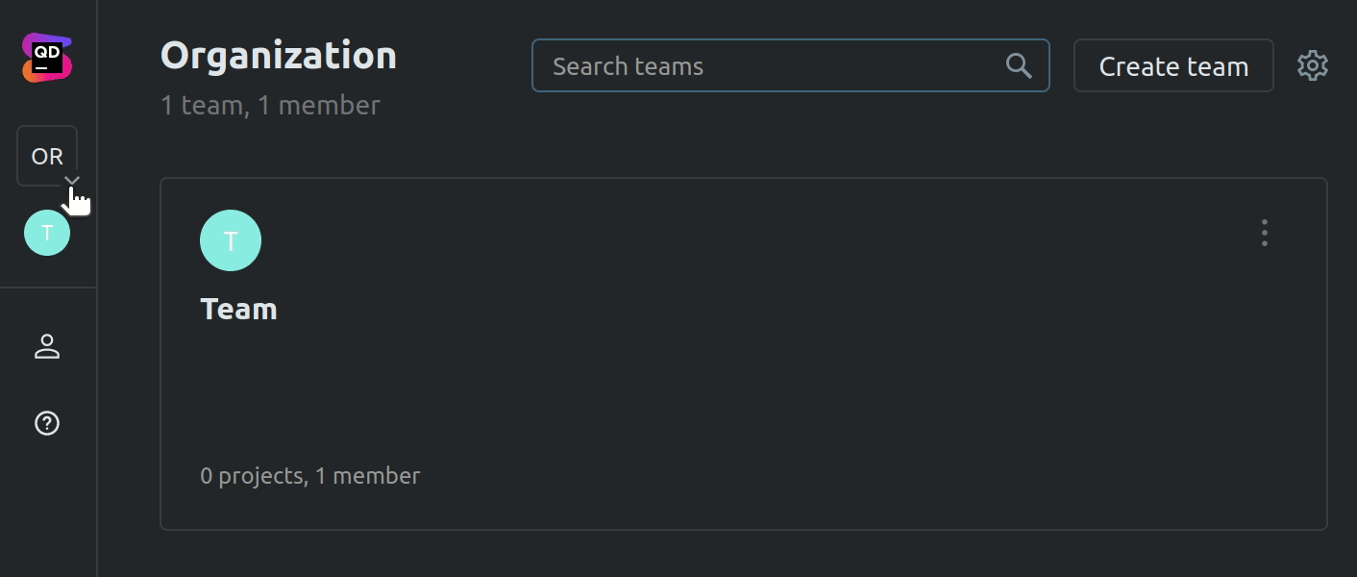
Task: Click the 1 team, 1 member subtitle
Action: (270, 105)
